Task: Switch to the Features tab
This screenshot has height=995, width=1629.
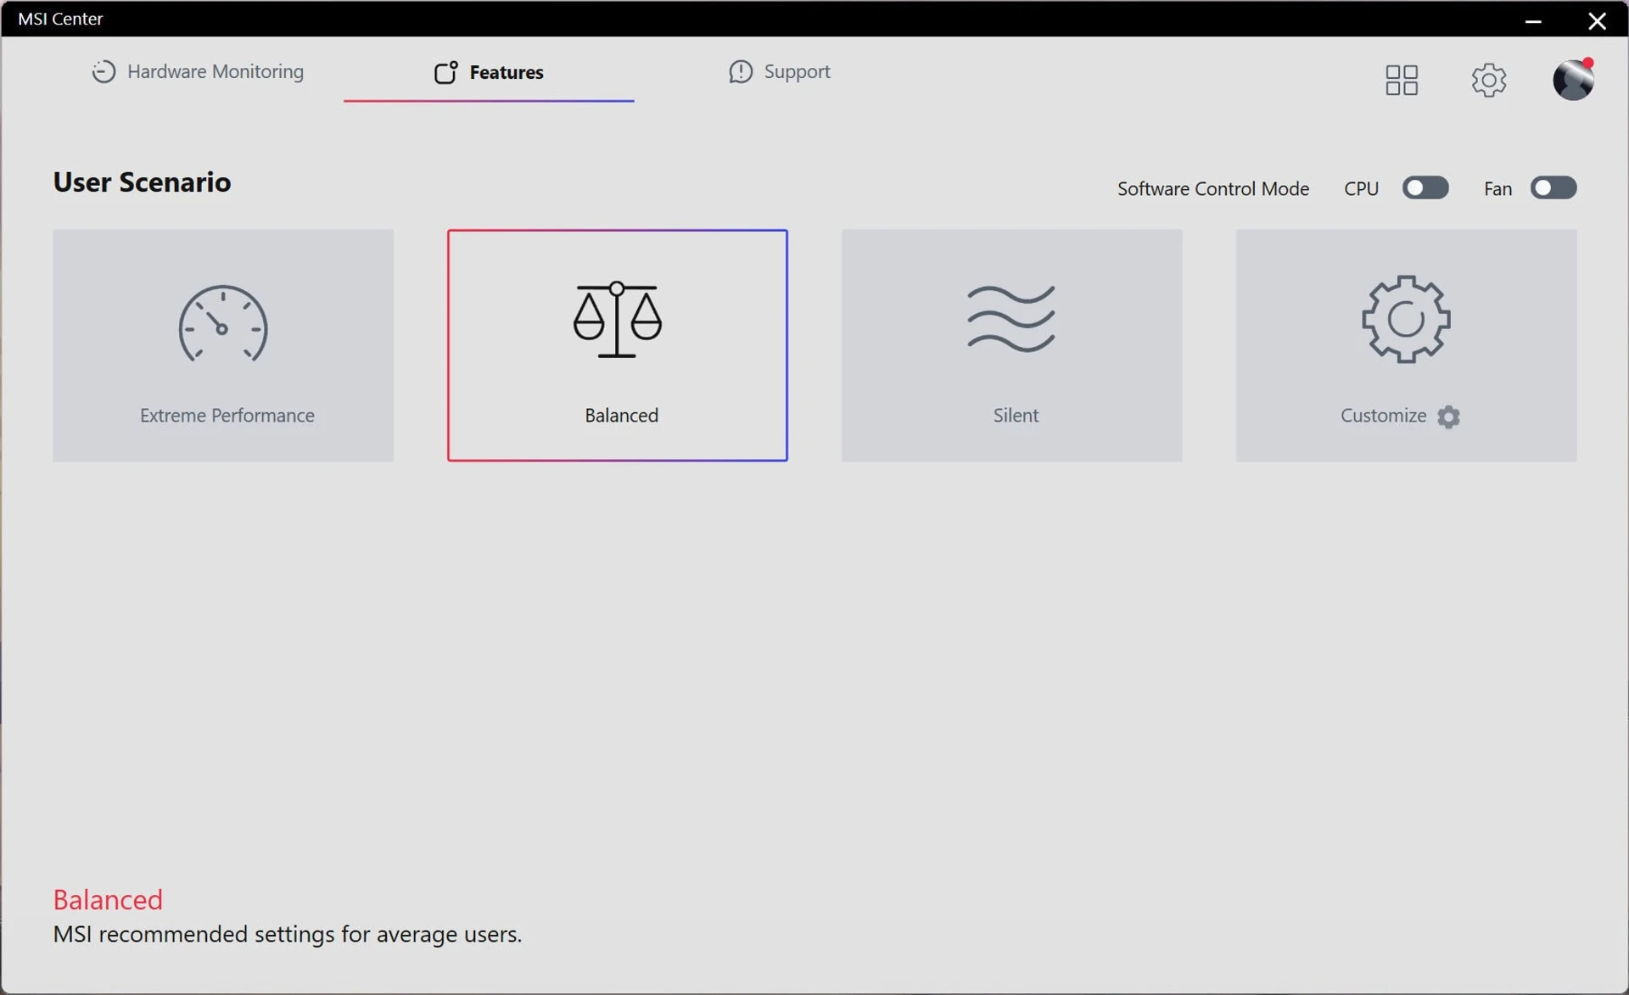Action: click(489, 72)
